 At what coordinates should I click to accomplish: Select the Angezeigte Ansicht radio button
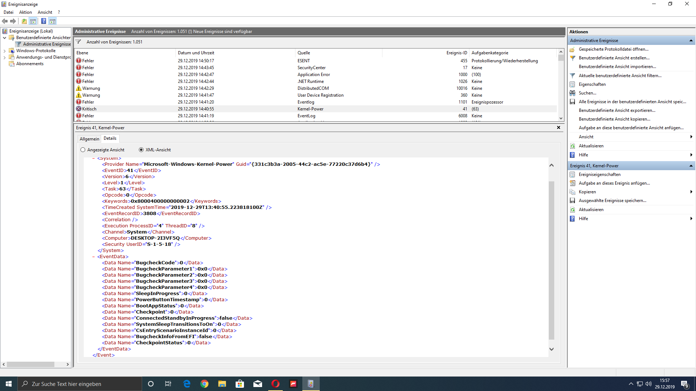[x=83, y=150]
